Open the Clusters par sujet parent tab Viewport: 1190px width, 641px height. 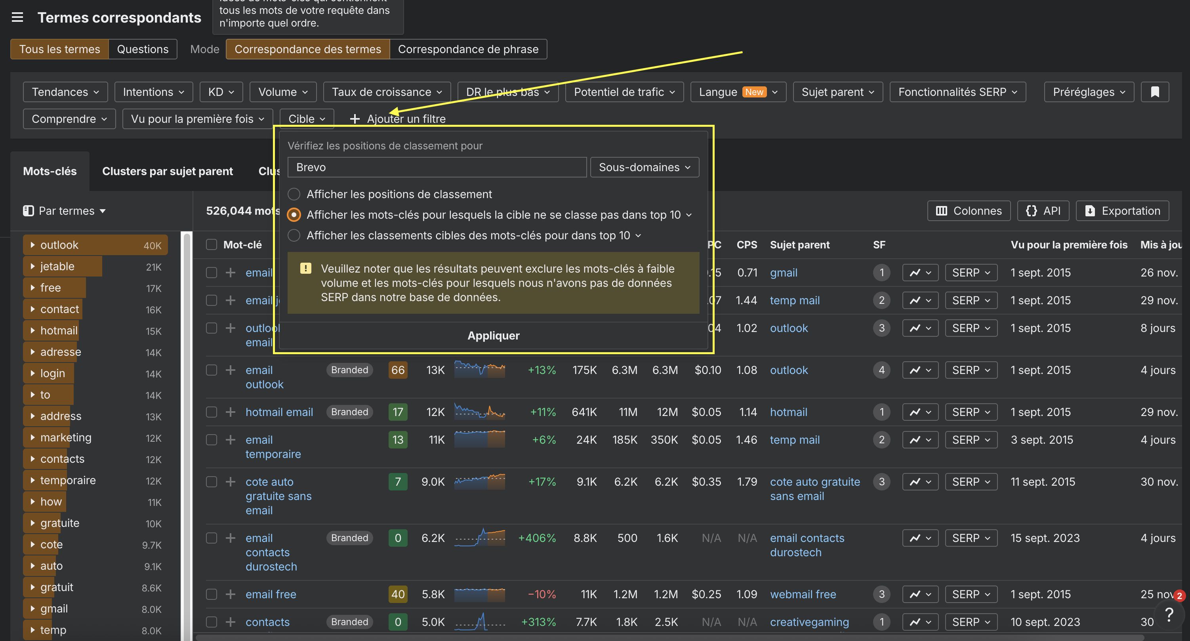[168, 171]
